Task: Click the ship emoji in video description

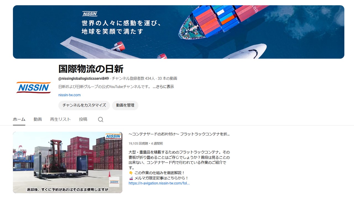Action: (x=131, y=178)
